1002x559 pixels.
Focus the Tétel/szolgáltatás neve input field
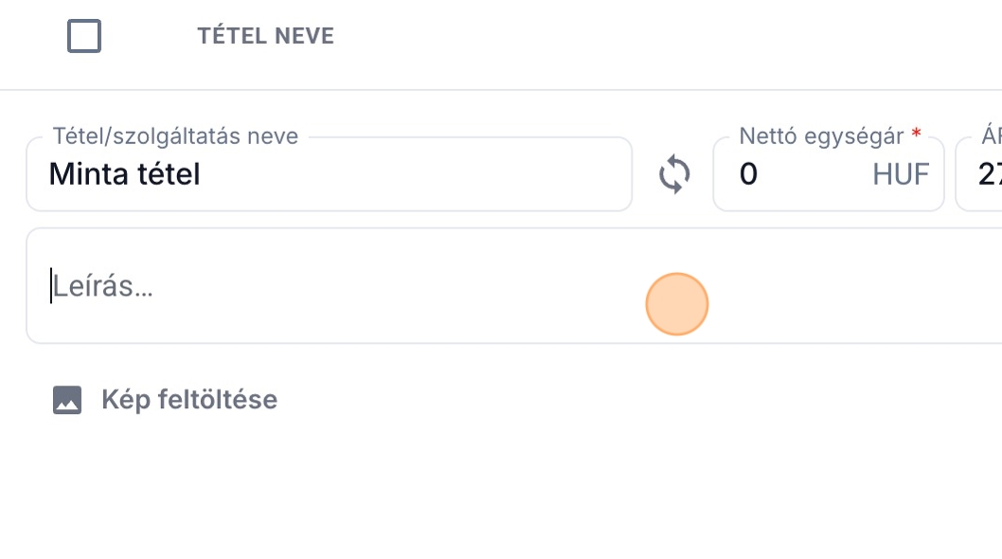[x=379, y=175]
